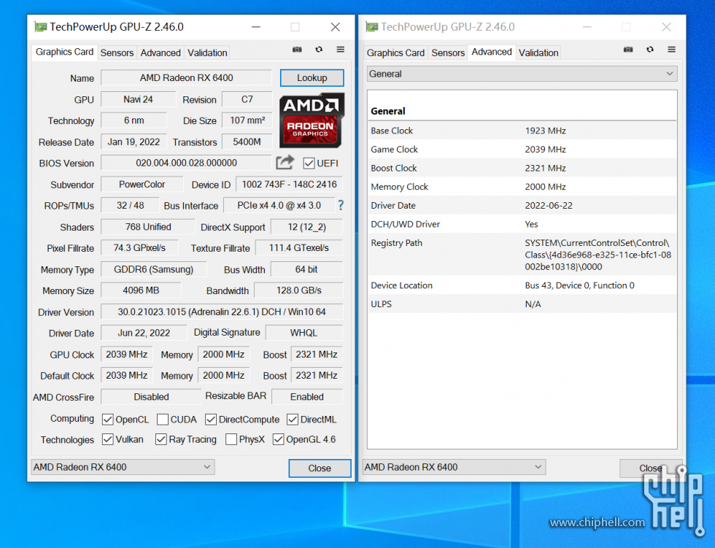Click GPU-Z app icon in left window title bar

point(41,27)
